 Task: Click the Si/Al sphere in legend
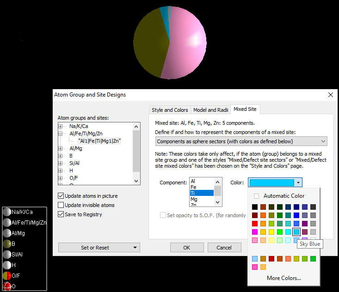[x=7, y=255]
